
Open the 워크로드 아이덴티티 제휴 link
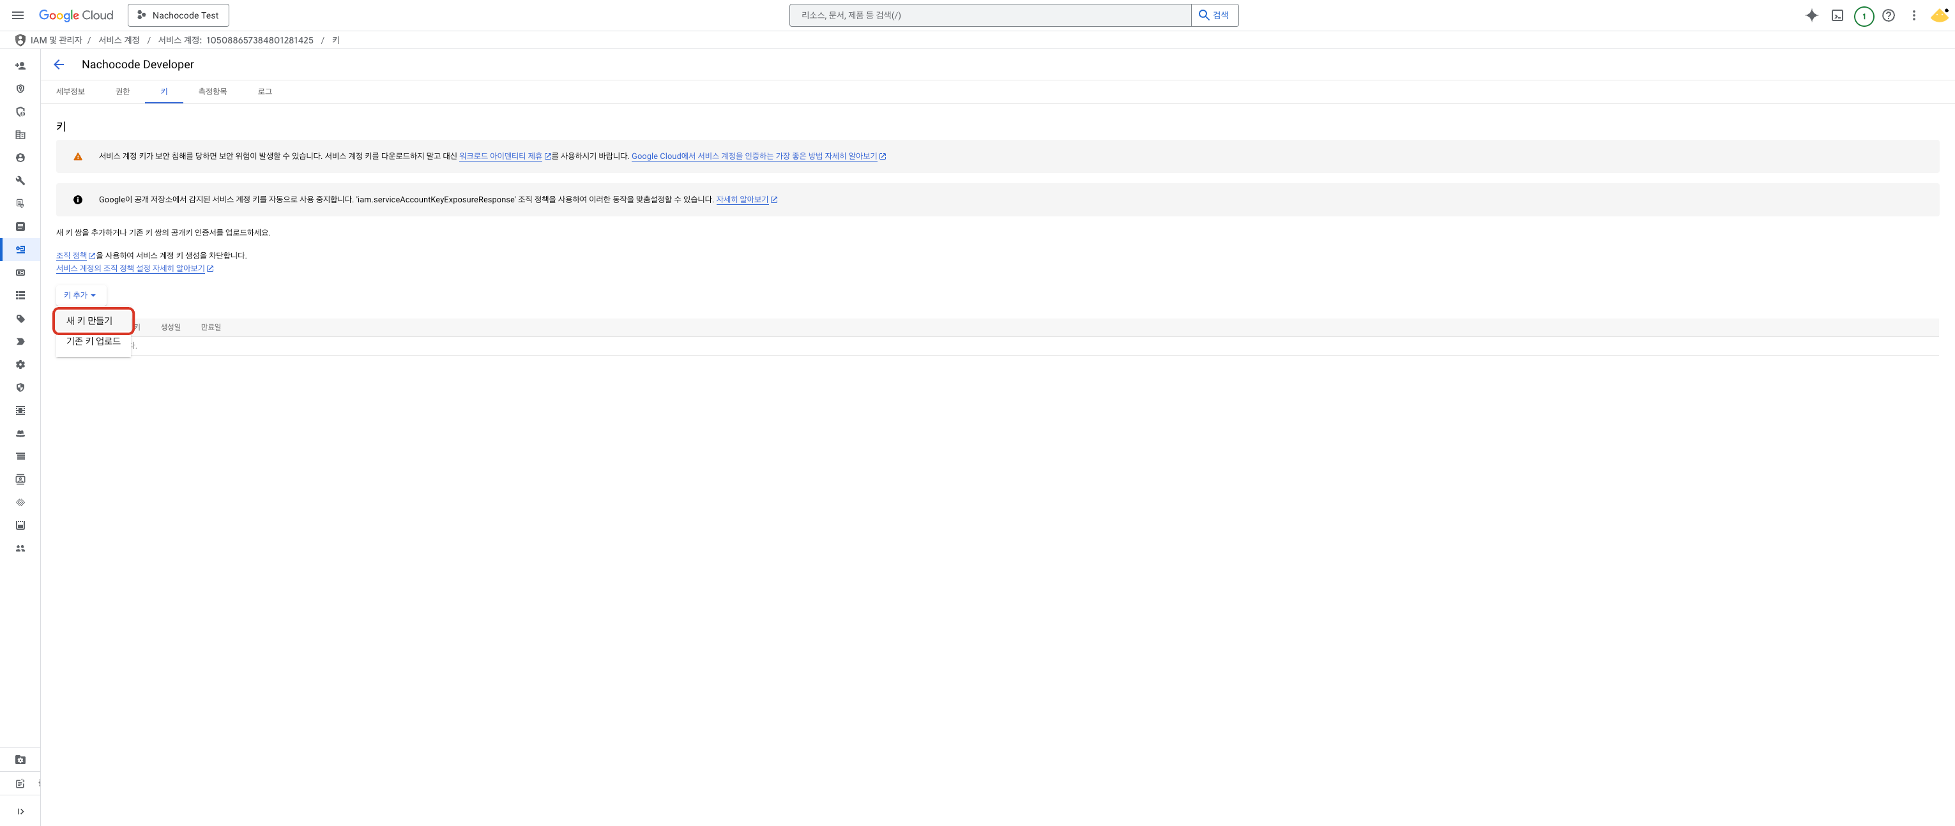(500, 156)
